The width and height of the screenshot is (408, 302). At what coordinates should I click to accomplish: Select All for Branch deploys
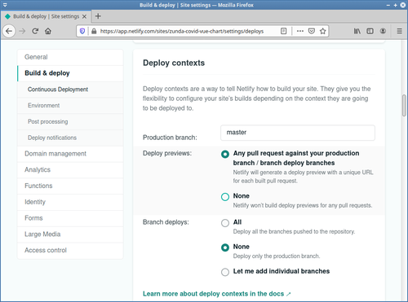pos(225,223)
